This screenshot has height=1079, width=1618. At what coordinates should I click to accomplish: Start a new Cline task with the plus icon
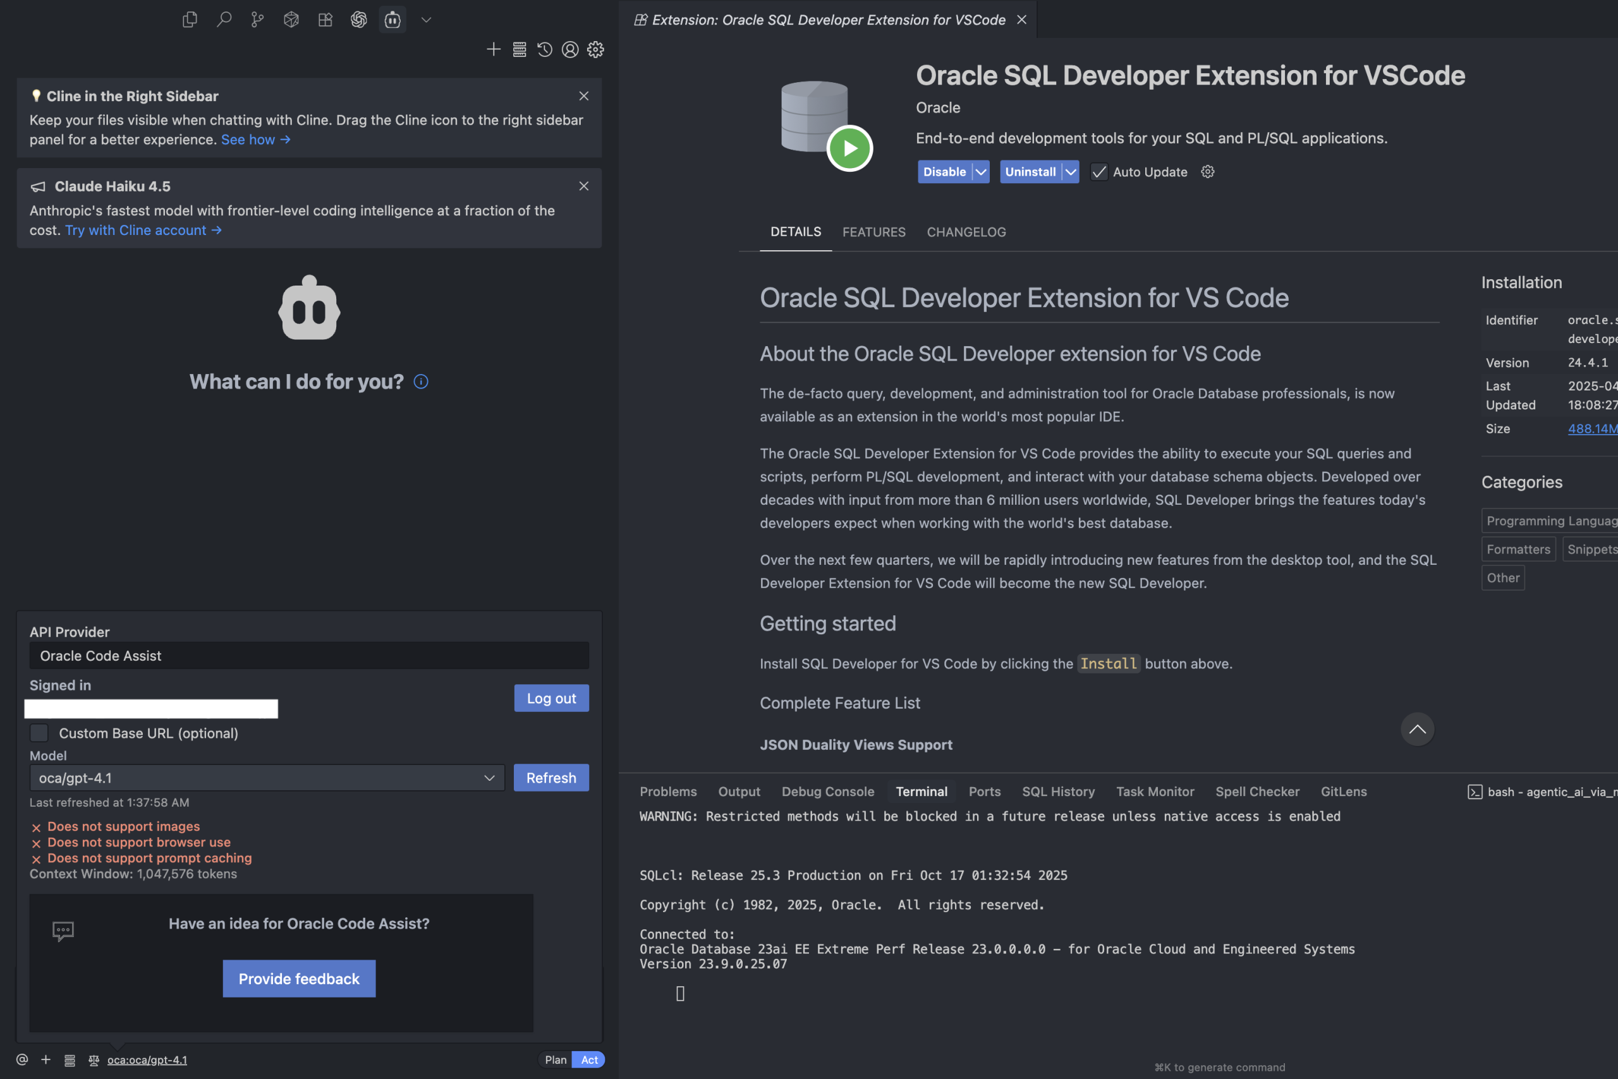coord(493,49)
